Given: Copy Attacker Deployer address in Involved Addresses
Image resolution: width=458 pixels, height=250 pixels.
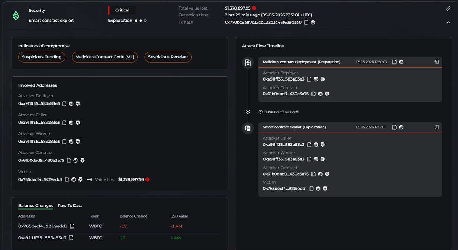Looking at the screenshot, I should click(x=65, y=103).
